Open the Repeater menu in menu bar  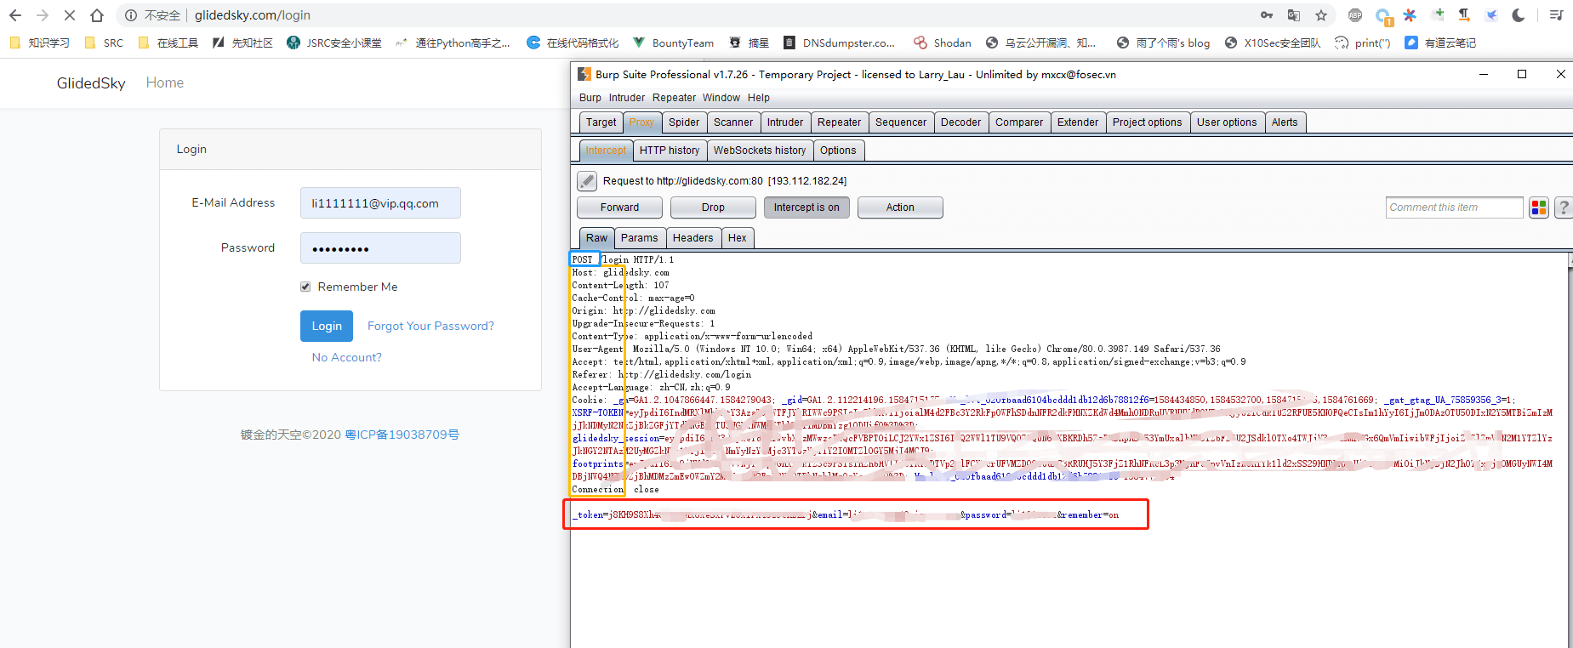tap(674, 98)
